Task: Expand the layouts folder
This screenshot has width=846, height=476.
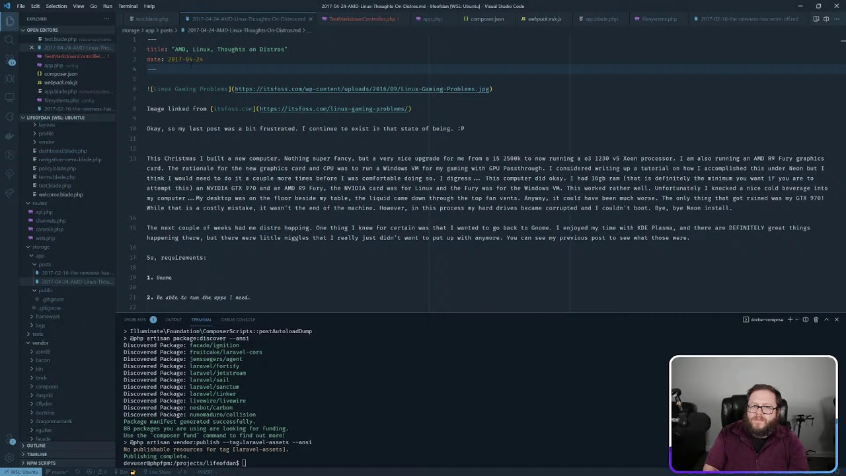Action: coord(46,124)
